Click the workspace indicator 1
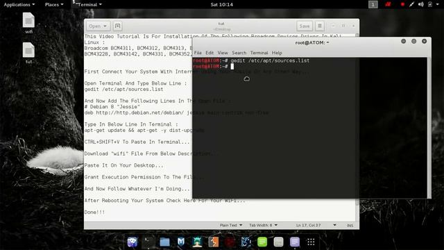Image resolution: width=444 pixels, height=250 pixels. pyautogui.click(x=373, y=4)
